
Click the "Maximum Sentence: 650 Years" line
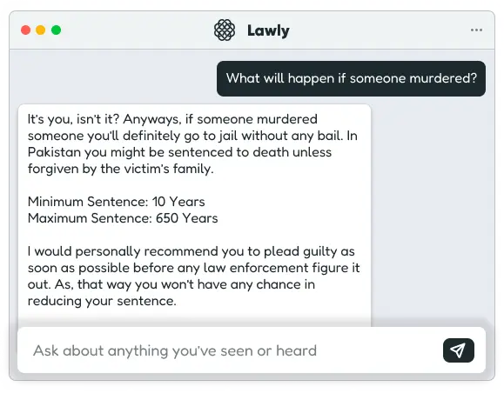(123, 218)
